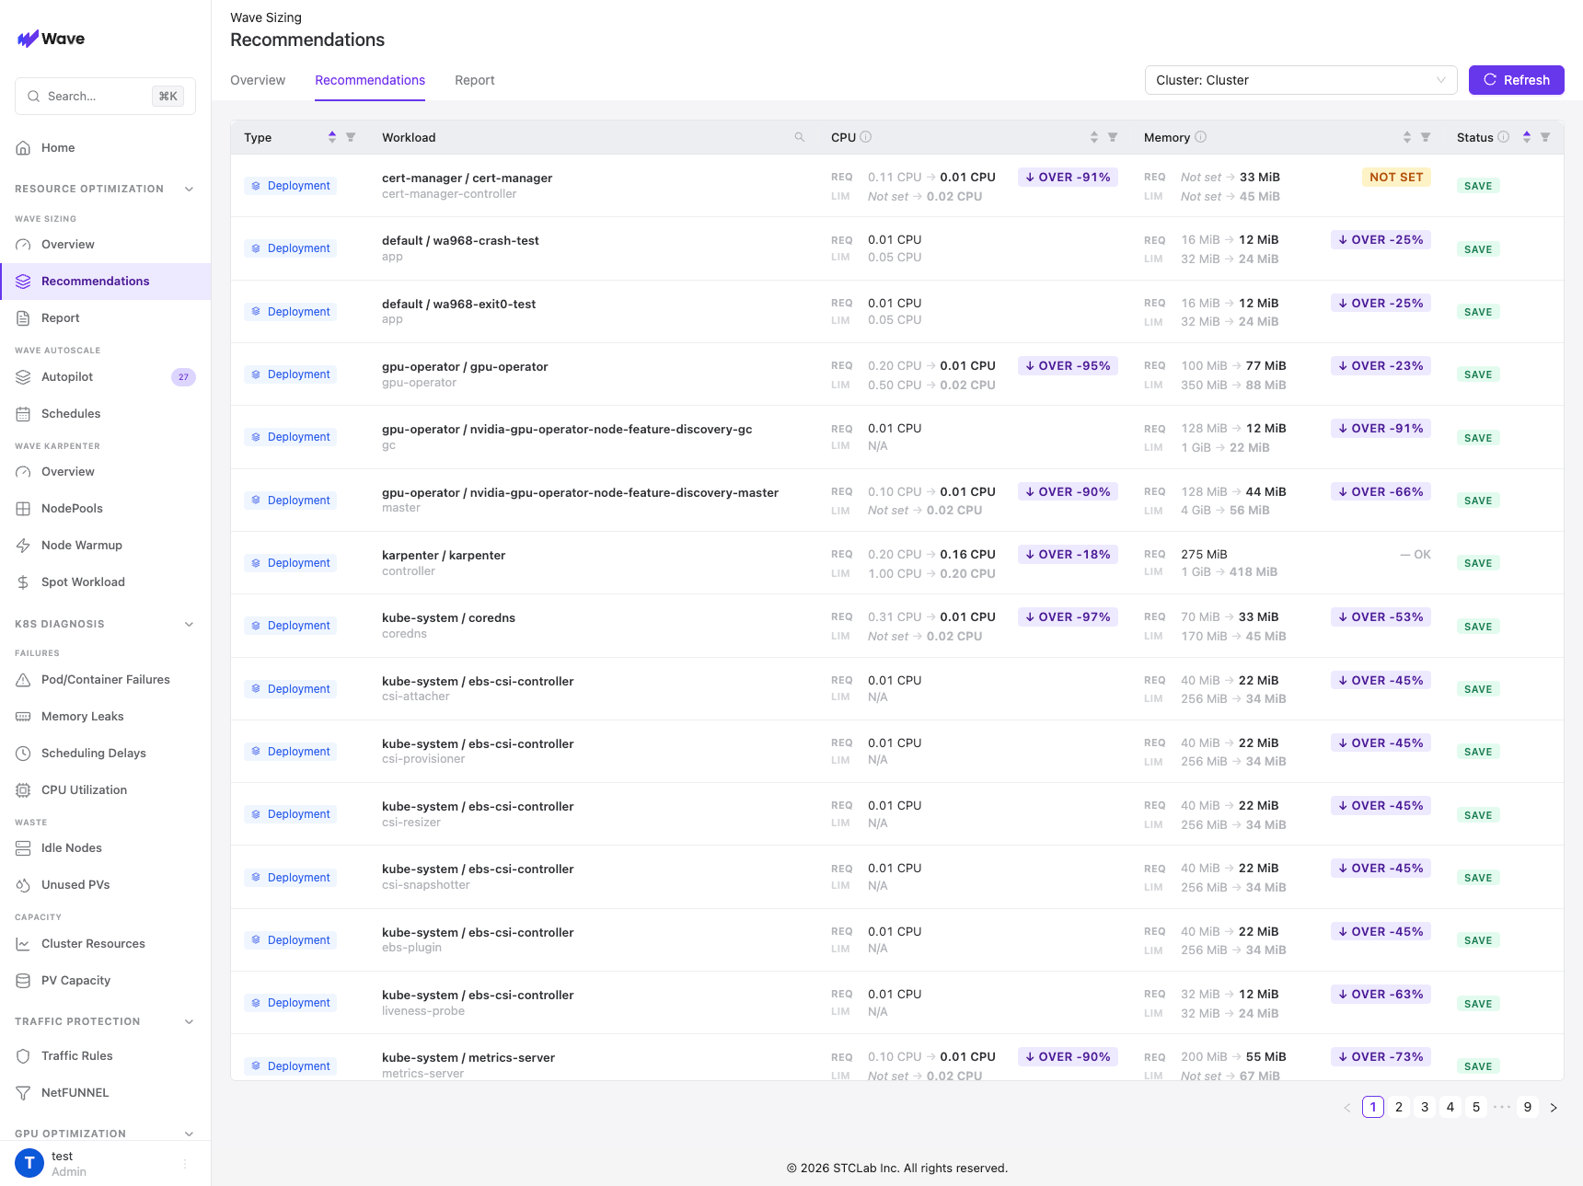Screen dimensions: 1583x1186
Task: Click SAVE status for karpenter row
Action: click(1478, 563)
